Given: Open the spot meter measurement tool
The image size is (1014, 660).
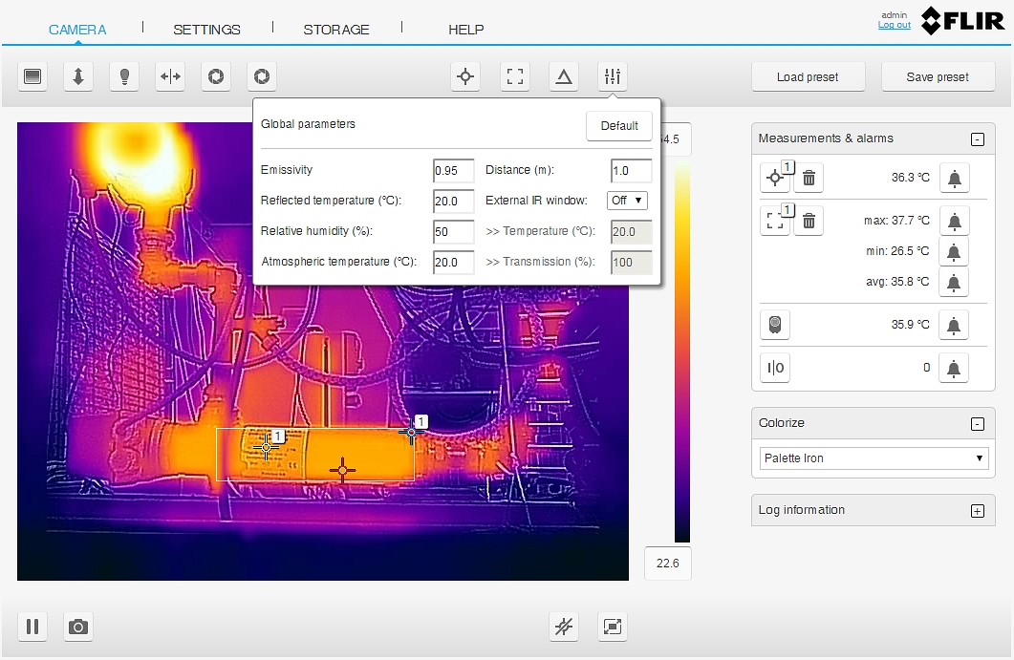Looking at the screenshot, I should click(465, 77).
